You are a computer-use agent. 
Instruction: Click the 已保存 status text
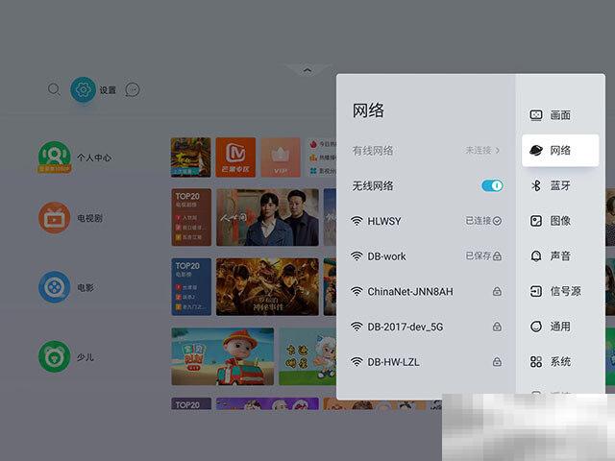(479, 256)
